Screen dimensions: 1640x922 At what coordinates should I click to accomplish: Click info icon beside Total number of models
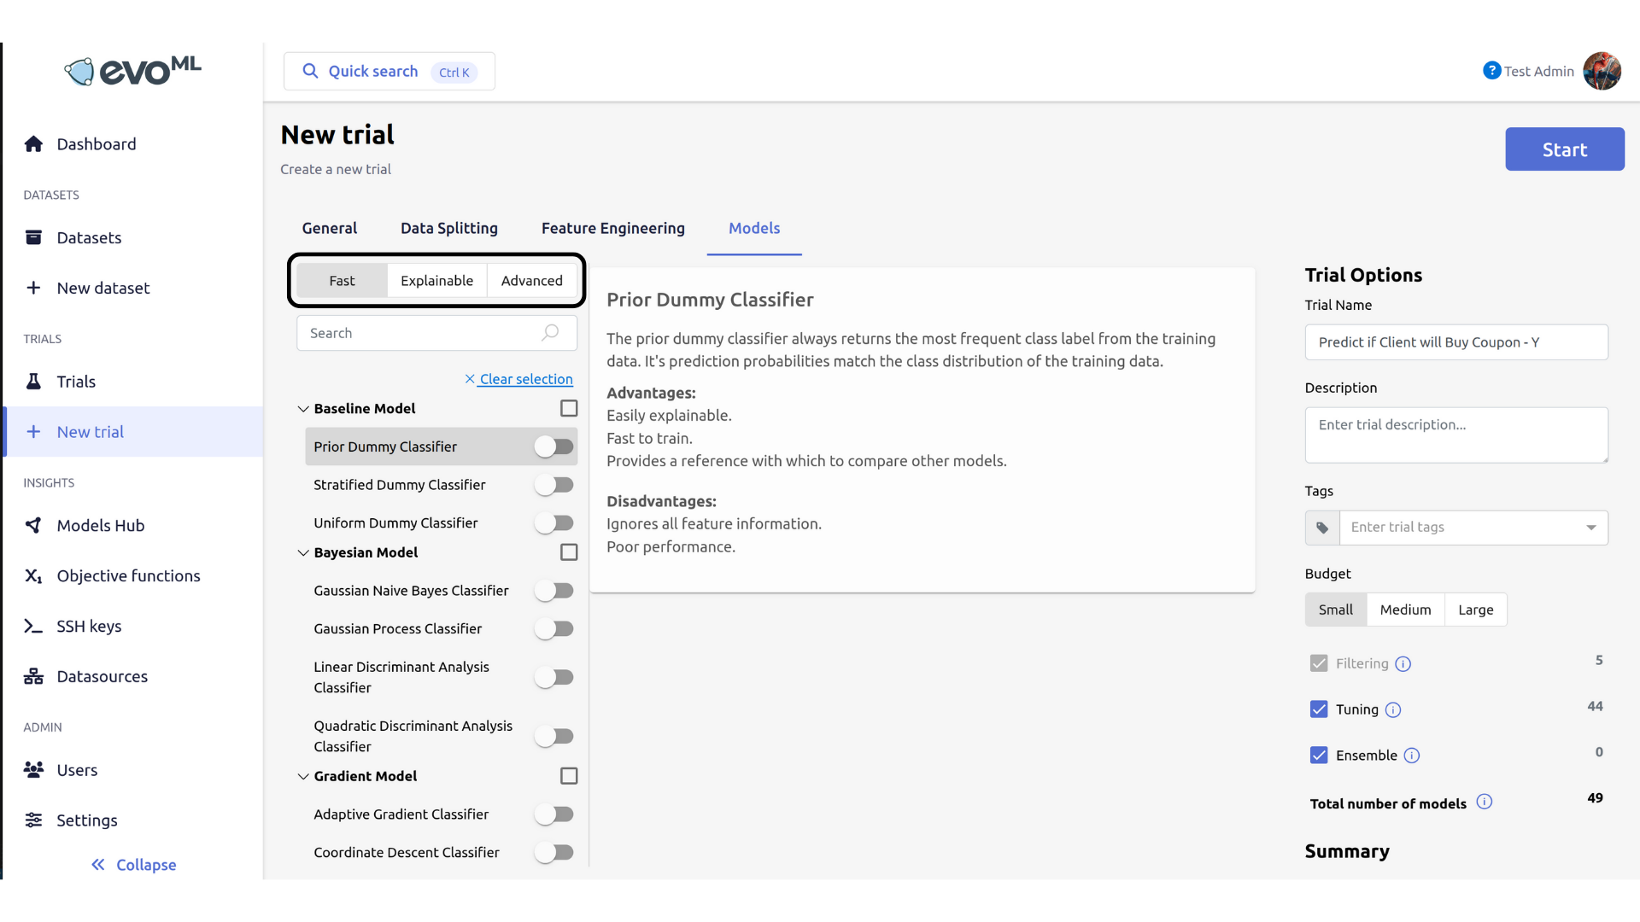click(x=1485, y=802)
